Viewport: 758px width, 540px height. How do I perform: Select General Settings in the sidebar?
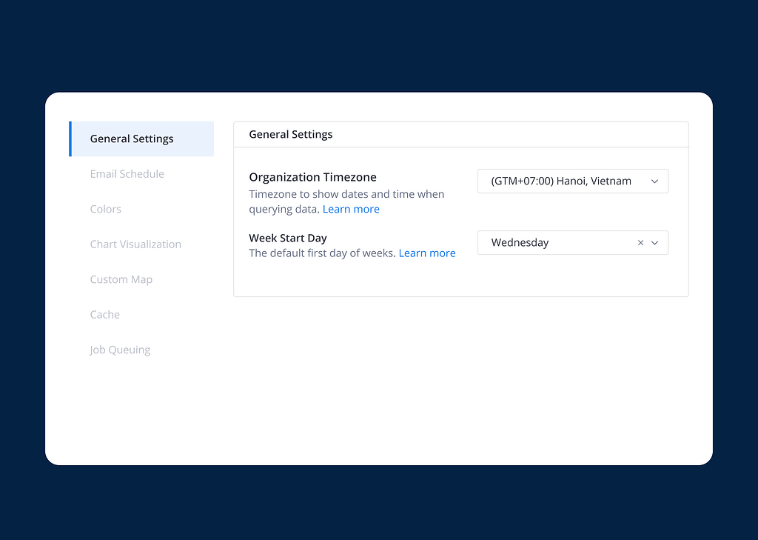(132, 139)
